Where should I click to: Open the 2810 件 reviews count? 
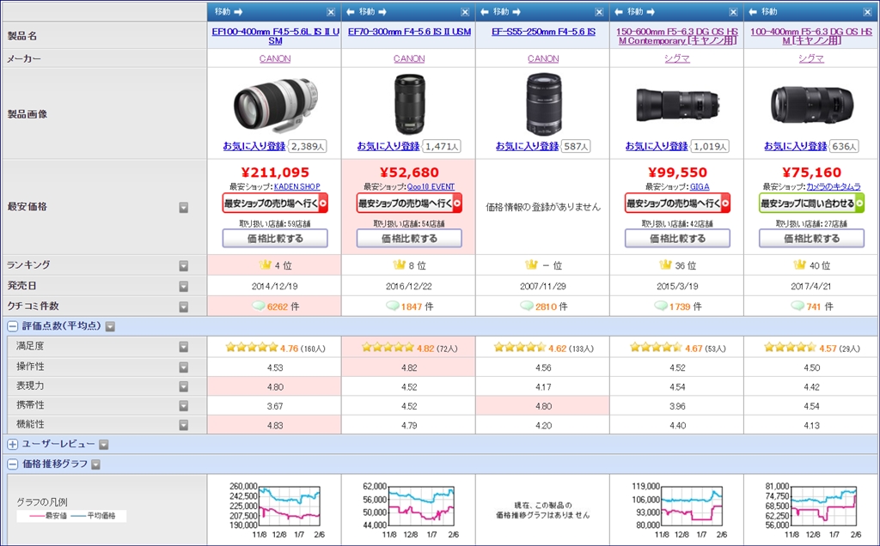547,307
